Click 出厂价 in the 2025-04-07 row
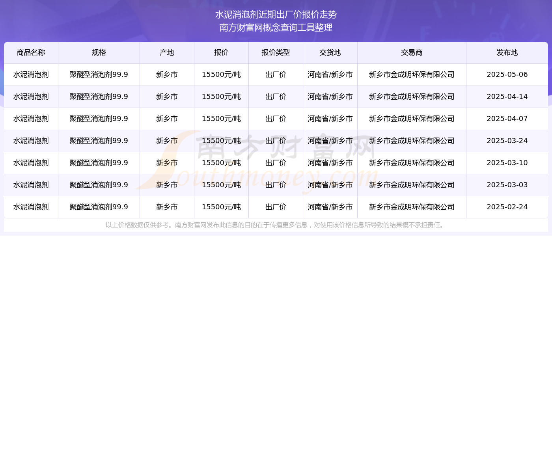Image resolution: width=552 pixels, height=475 pixels. tap(276, 119)
